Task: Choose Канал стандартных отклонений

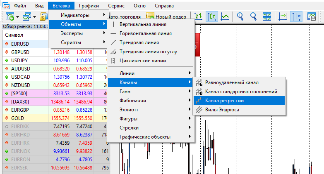Action: point(239,92)
